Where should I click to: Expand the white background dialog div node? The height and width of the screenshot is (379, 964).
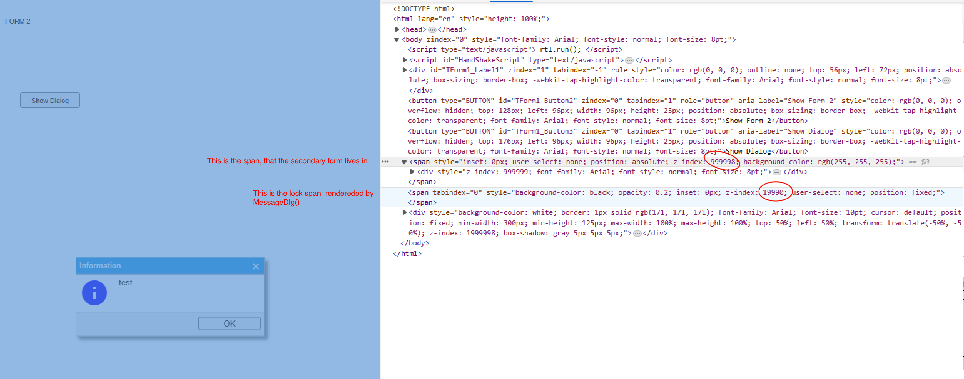click(x=404, y=213)
